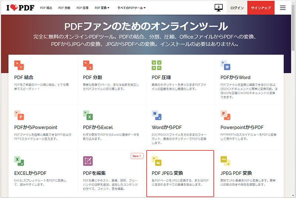Screen dimensions: 296x198
Task: Open the EXCELからPDF icon
Action: [19, 161]
